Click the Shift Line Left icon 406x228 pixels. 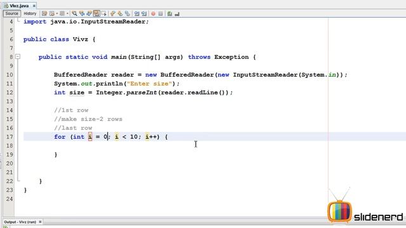coord(137,13)
